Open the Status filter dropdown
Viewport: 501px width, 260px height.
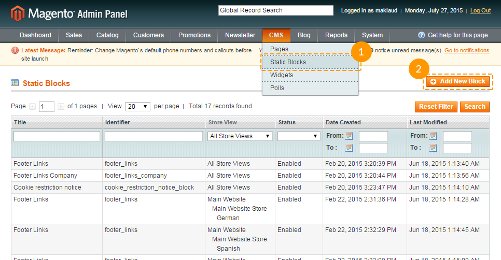coord(299,136)
